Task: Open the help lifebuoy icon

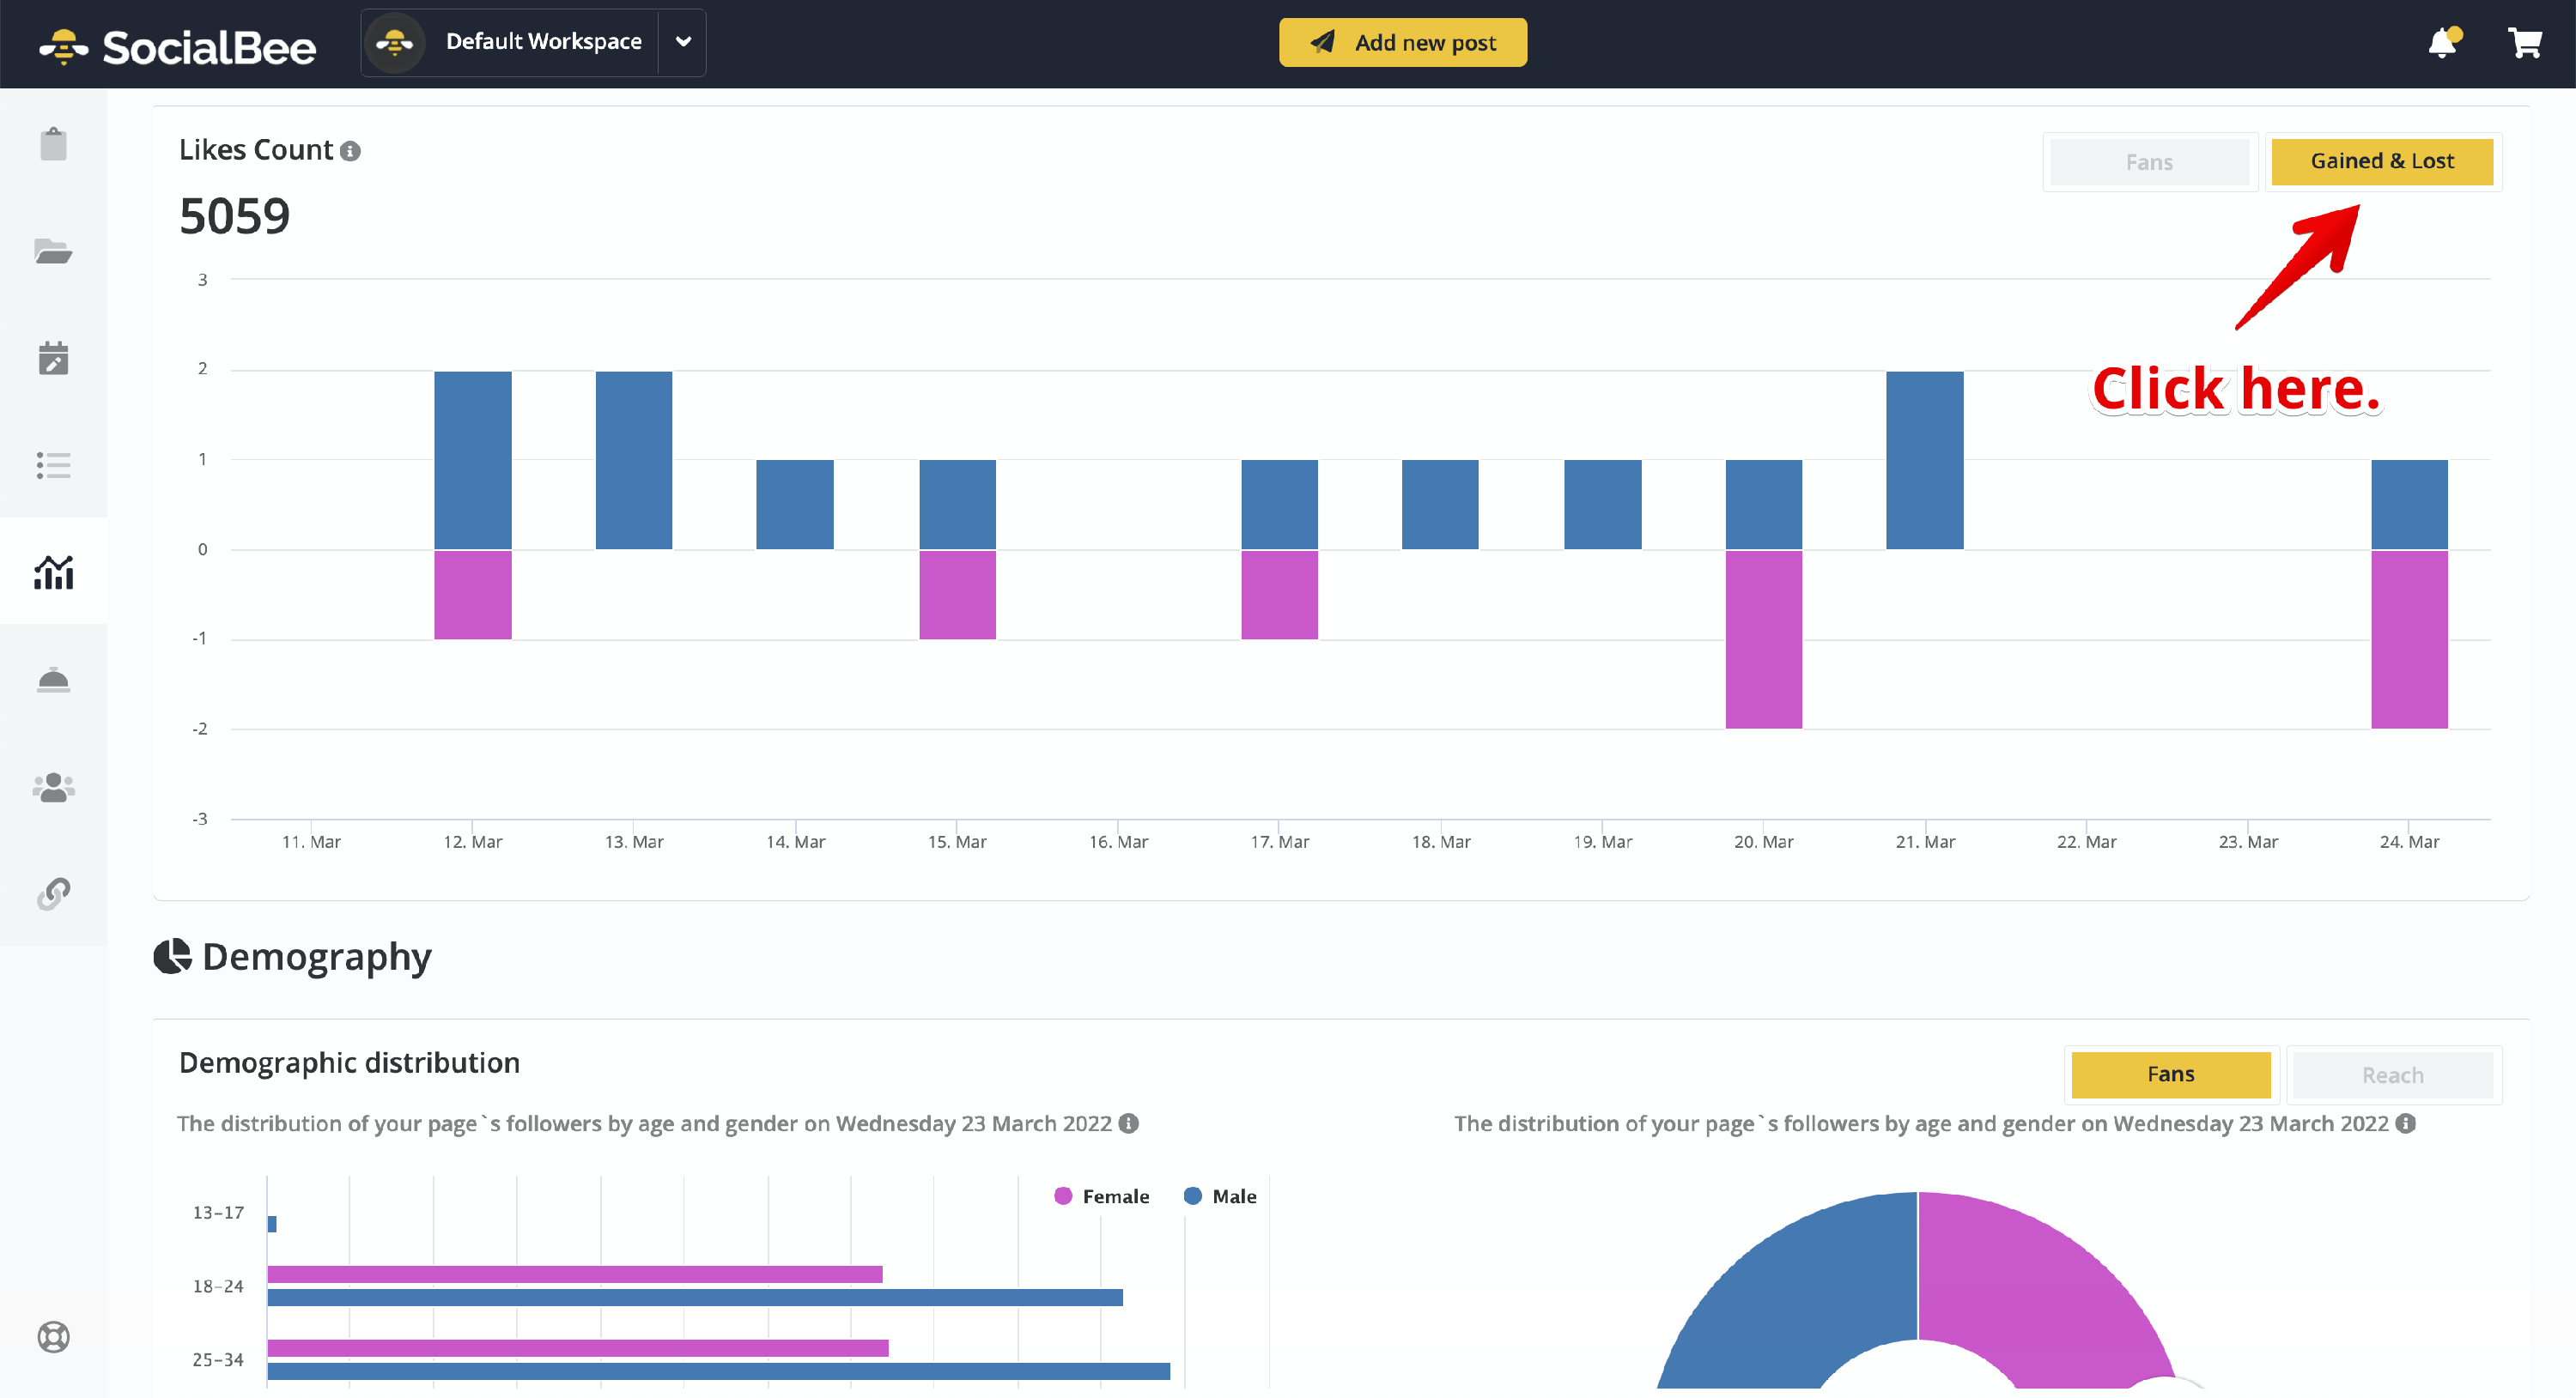Action: (53, 1336)
